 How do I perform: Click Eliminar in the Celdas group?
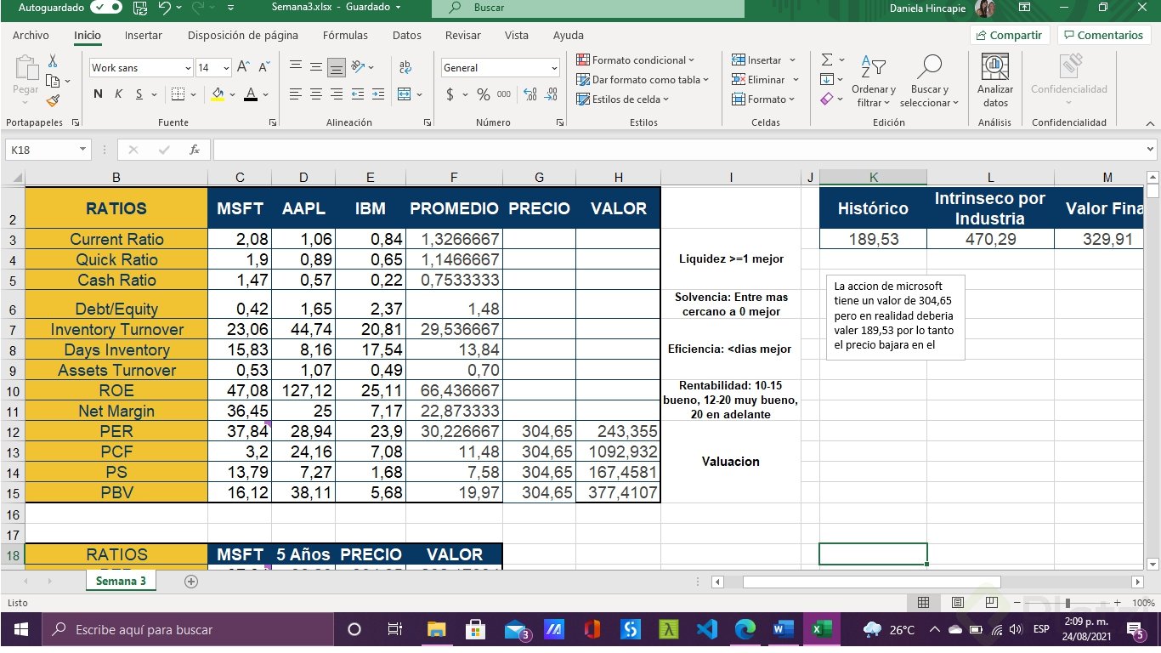click(x=766, y=80)
